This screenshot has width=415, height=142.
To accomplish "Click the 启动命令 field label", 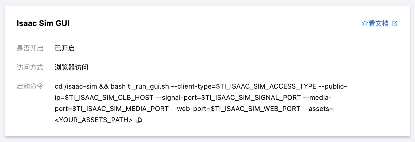I will pyautogui.click(x=30, y=86).
